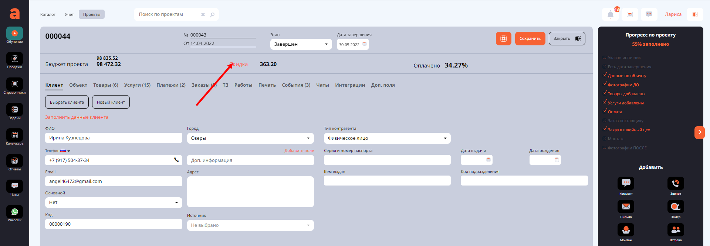
Task: Open the Обучение section in sidebar
Action: click(14, 34)
